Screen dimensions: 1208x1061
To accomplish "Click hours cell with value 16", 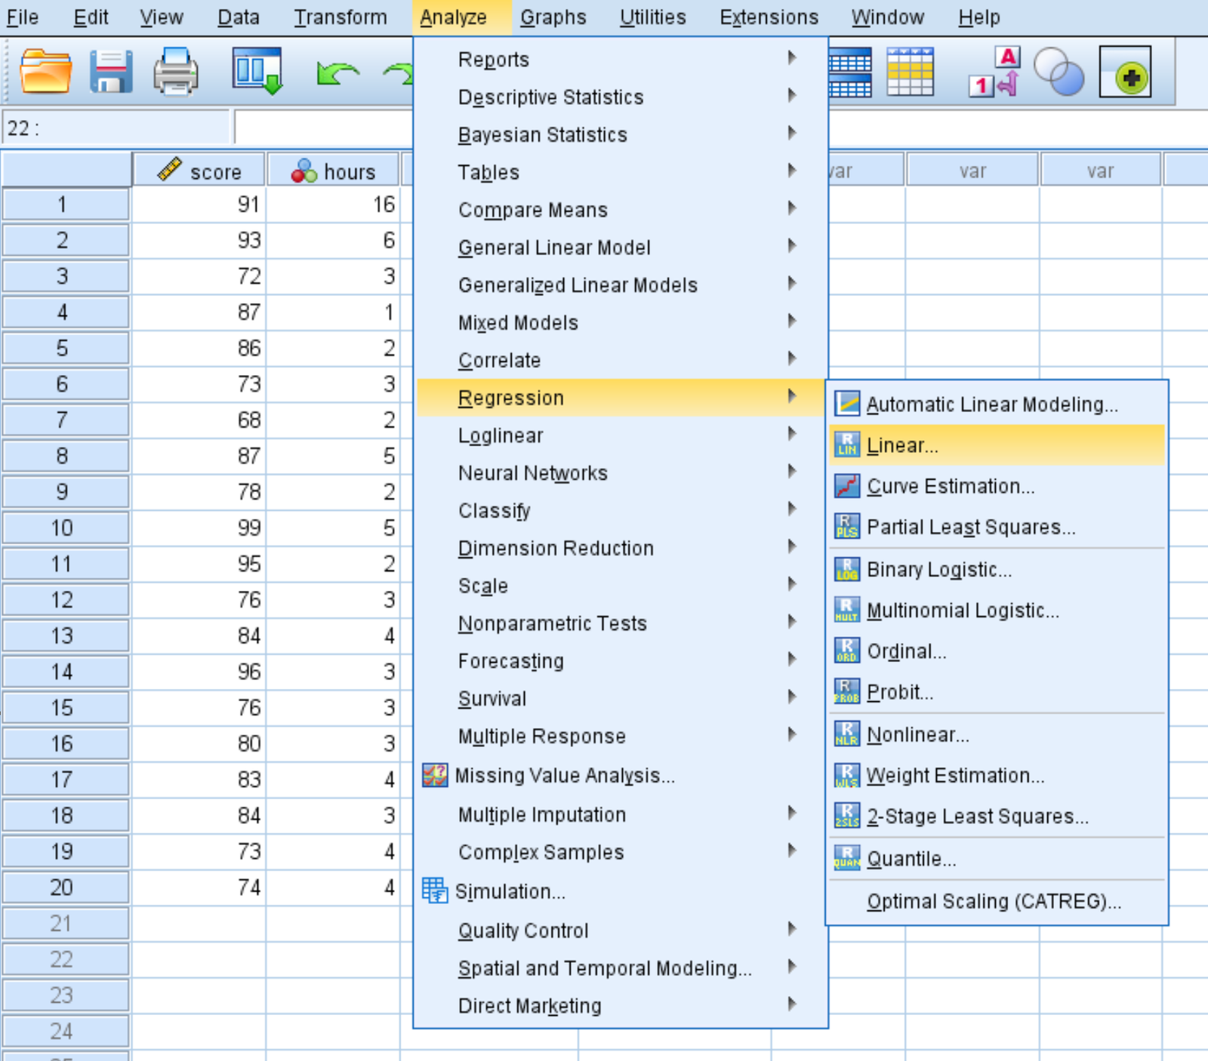I will [333, 204].
